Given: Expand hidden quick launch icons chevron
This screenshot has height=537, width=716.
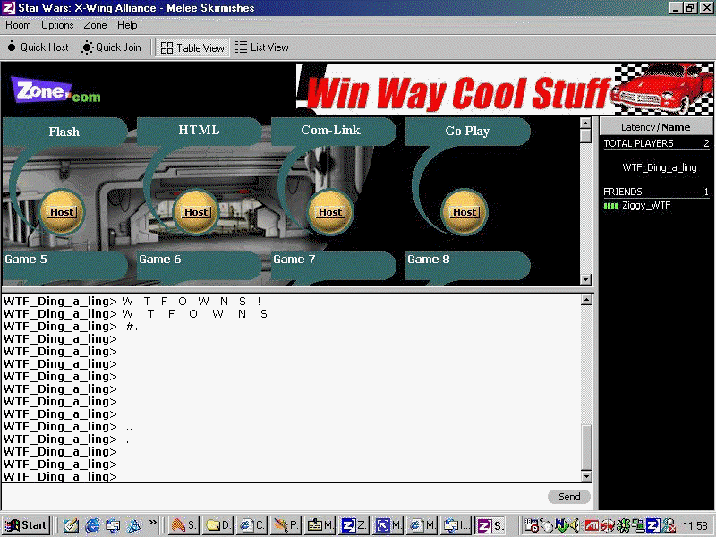Looking at the screenshot, I should [153, 522].
